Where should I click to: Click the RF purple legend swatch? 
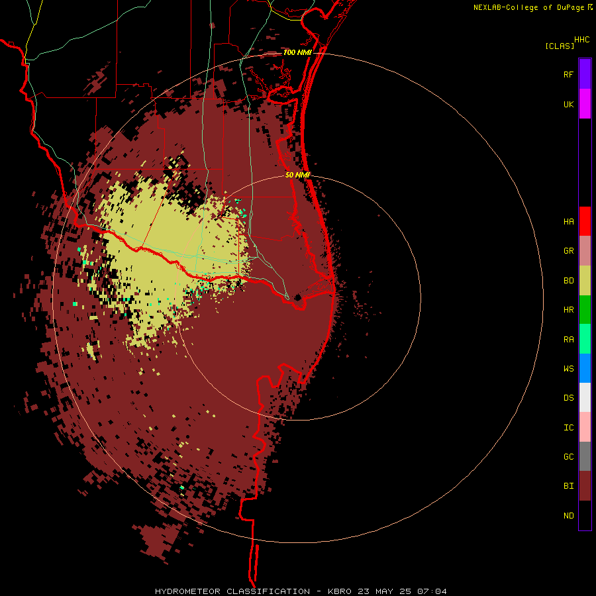585,74
